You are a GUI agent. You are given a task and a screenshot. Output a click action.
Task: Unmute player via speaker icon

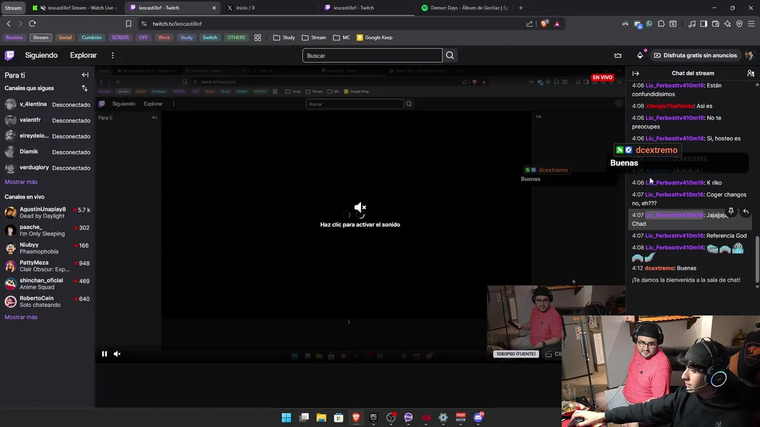click(x=117, y=354)
